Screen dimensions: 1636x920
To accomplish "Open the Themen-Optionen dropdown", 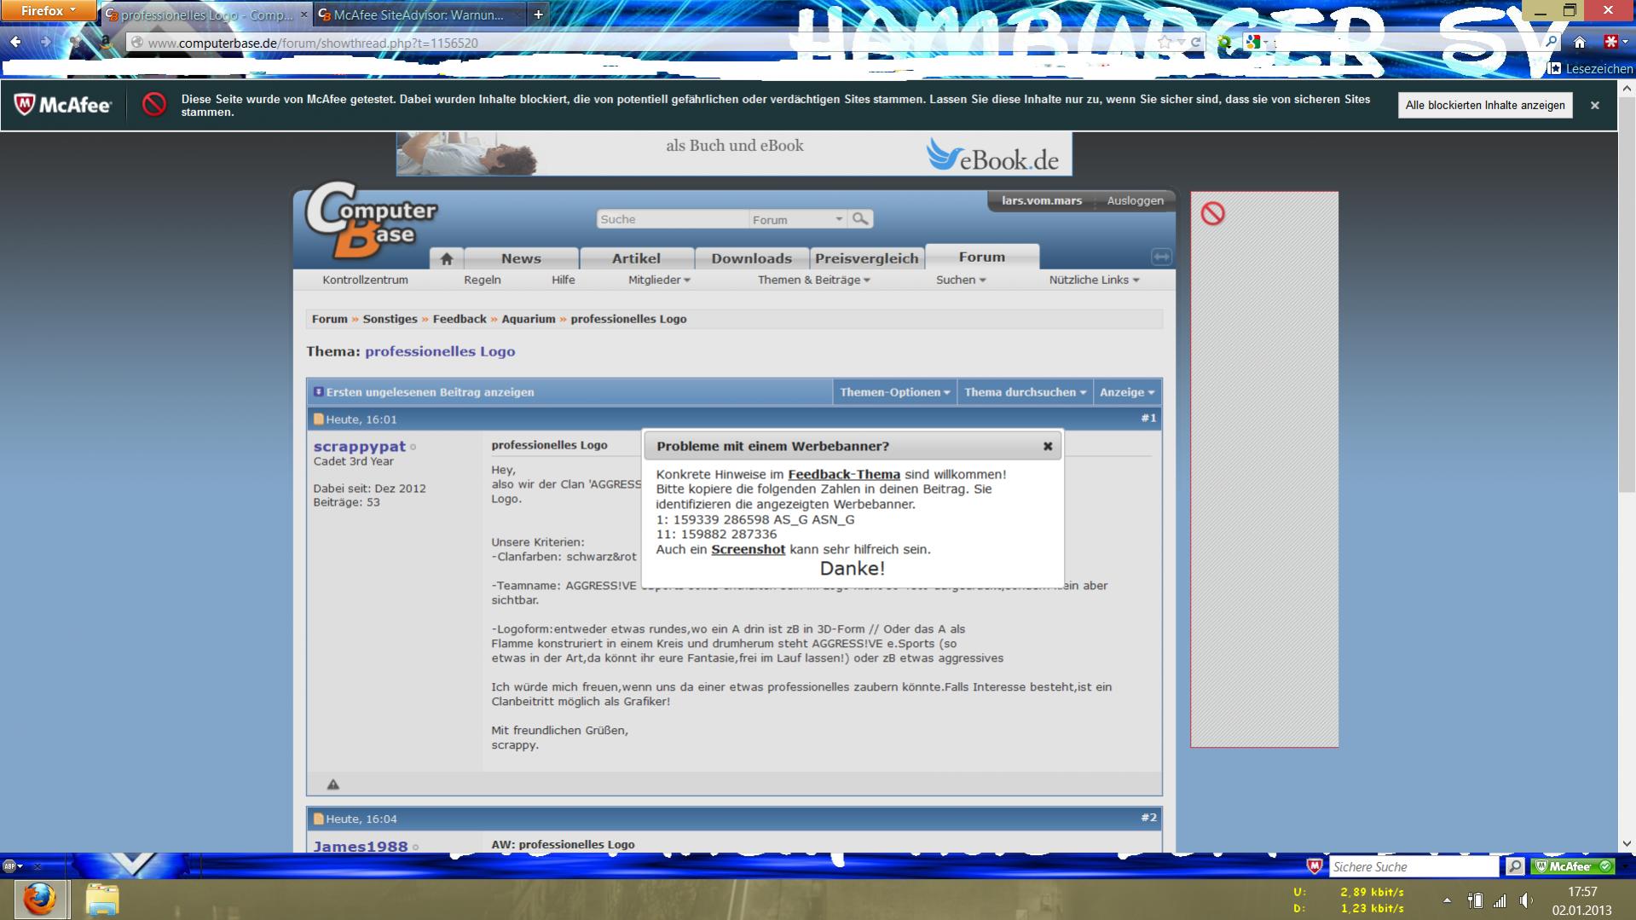I will (894, 392).
